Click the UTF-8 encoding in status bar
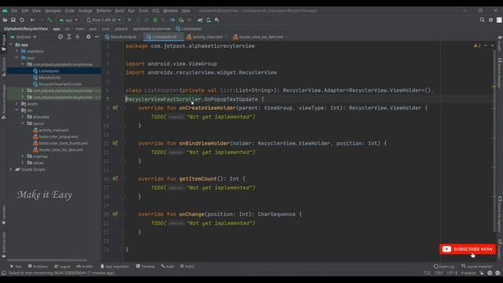Viewport: 503px width, 283px height. (x=452, y=273)
